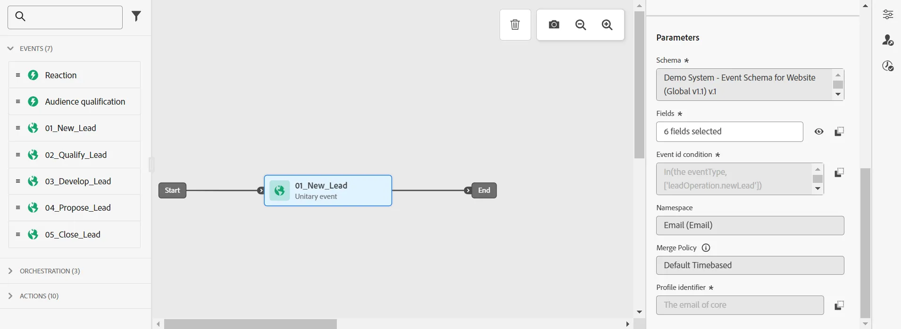Click the Audience qualification lightning icon

[33, 101]
